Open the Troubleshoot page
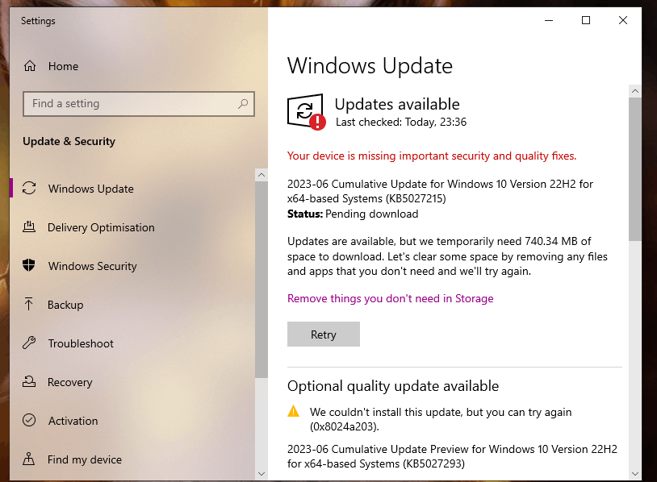The image size is (657, 482). [x=132, y=343]
